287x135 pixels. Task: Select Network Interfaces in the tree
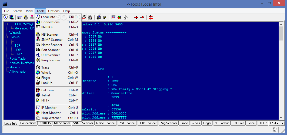(22, 63)
